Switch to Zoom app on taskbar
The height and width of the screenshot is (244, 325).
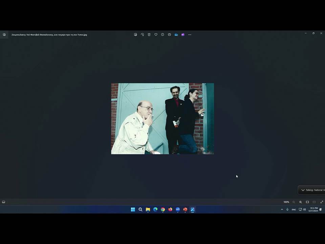[x=178, y=209]
